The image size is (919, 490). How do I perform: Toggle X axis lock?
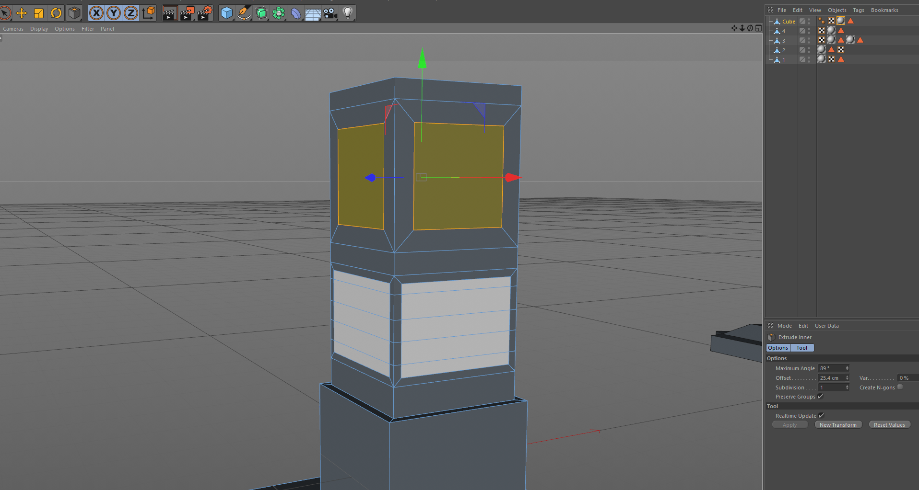[x=96, y=13]
